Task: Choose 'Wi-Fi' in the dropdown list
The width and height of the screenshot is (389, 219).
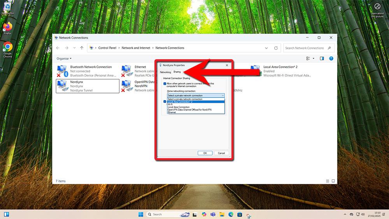Action: click(x=196, y=104)
